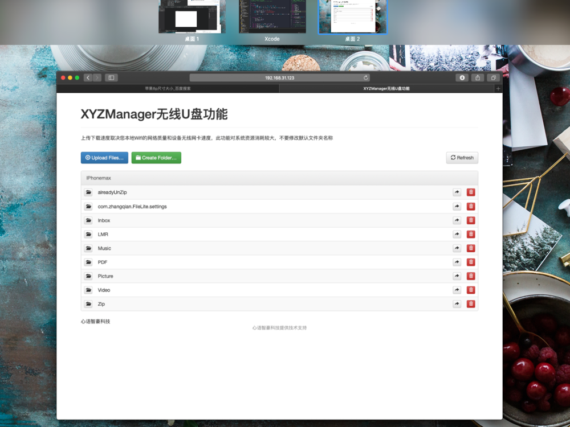Click the move arrow for Inbox
Viewport: 570px width, 427px height.
pos(457,220)
